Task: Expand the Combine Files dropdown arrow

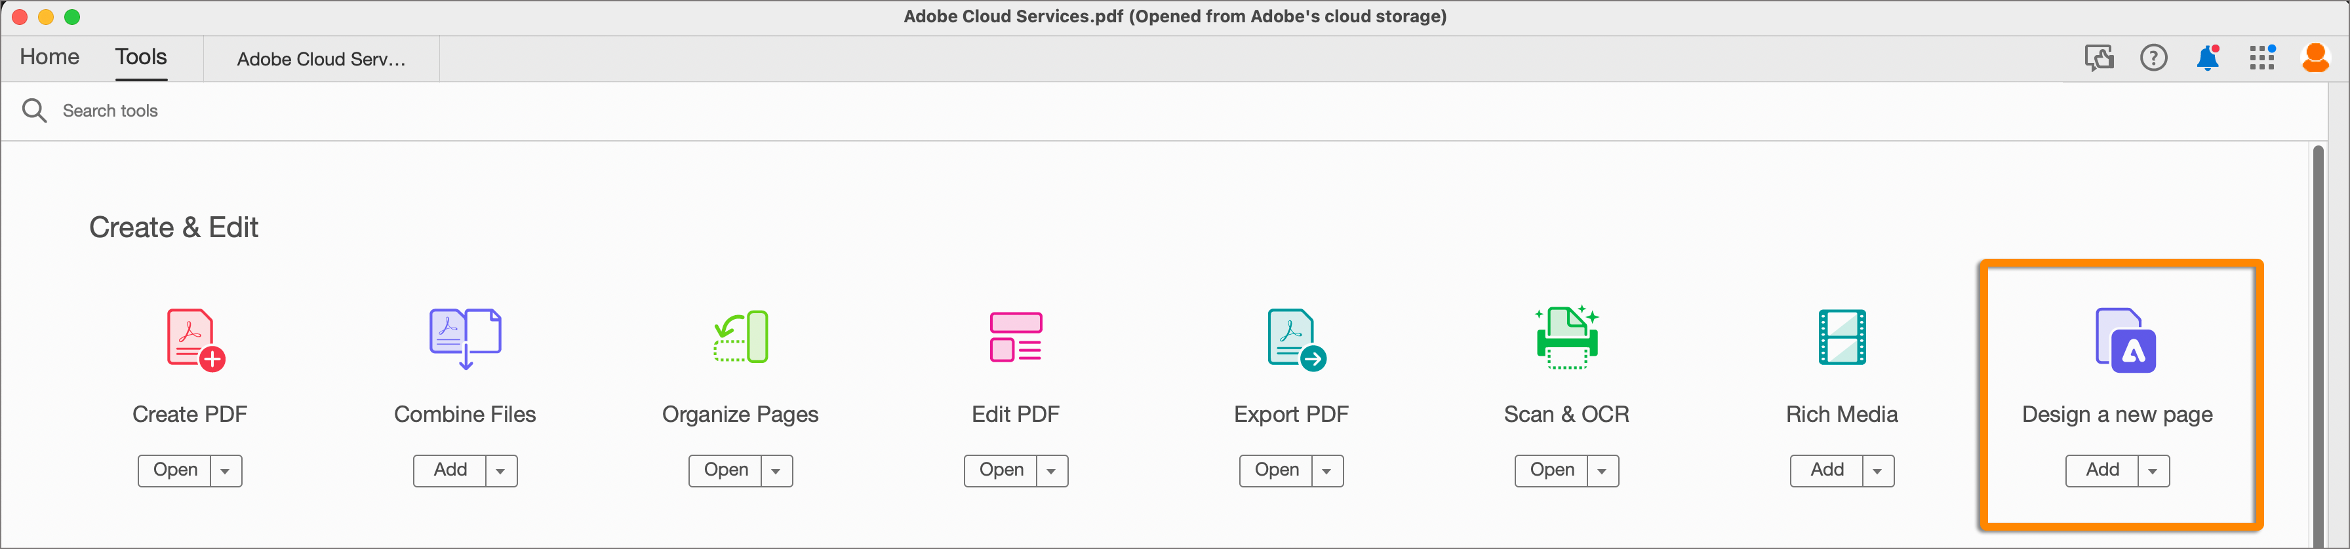Action: (x=501, y=470)
